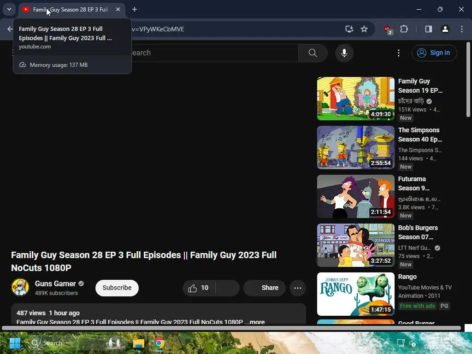Click the Free with ads badge
Screen dimensions: 472x354
pos(417,306)
